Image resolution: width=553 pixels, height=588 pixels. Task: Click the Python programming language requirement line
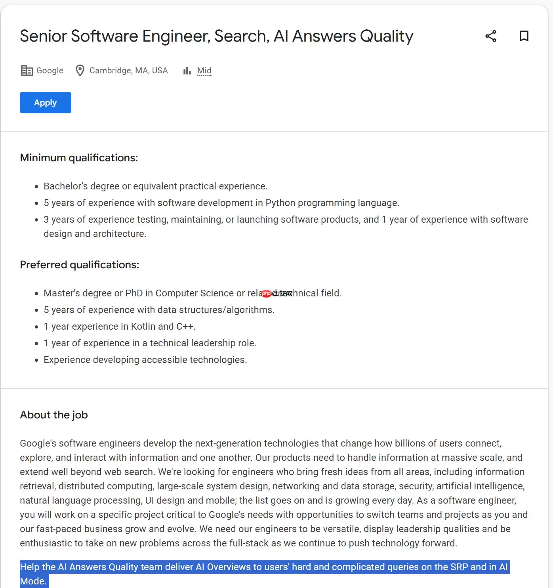[x=221, y=203]
